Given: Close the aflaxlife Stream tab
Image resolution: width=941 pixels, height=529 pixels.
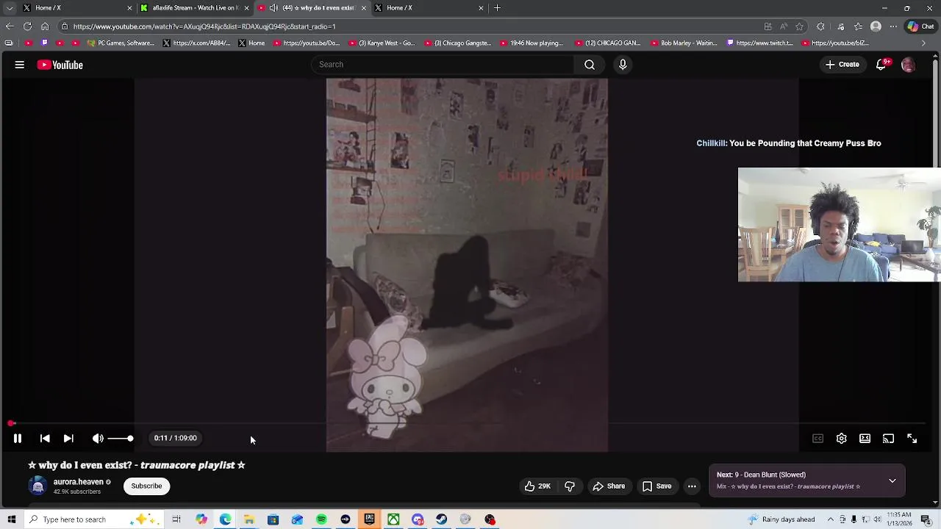Looking at the screenshot, I should click(x=246, y=8).
